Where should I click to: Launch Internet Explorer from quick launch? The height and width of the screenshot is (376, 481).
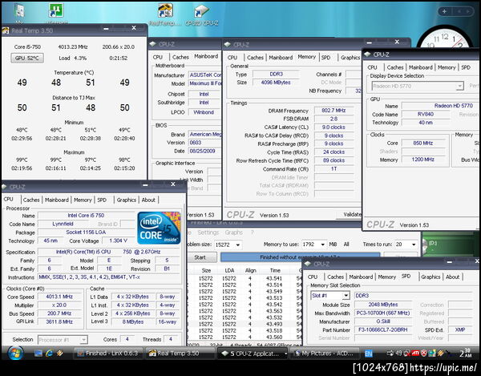click(x=49, y=354)
